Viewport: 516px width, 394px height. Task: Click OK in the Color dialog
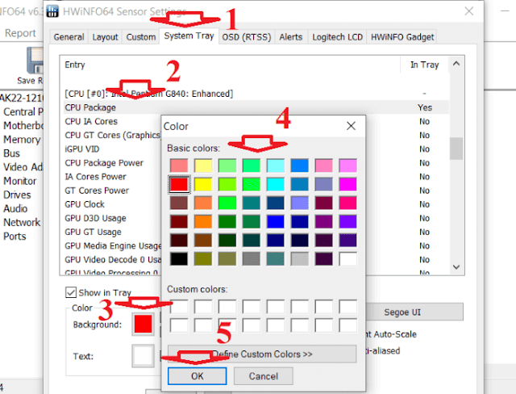(x=197, y=376)
